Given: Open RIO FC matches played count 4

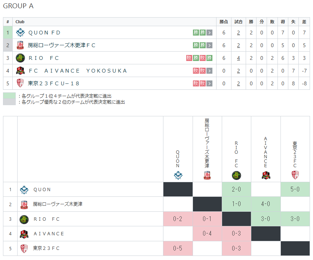Looking at the screenshot, I should pyautogui.click(x=238, y=58).
